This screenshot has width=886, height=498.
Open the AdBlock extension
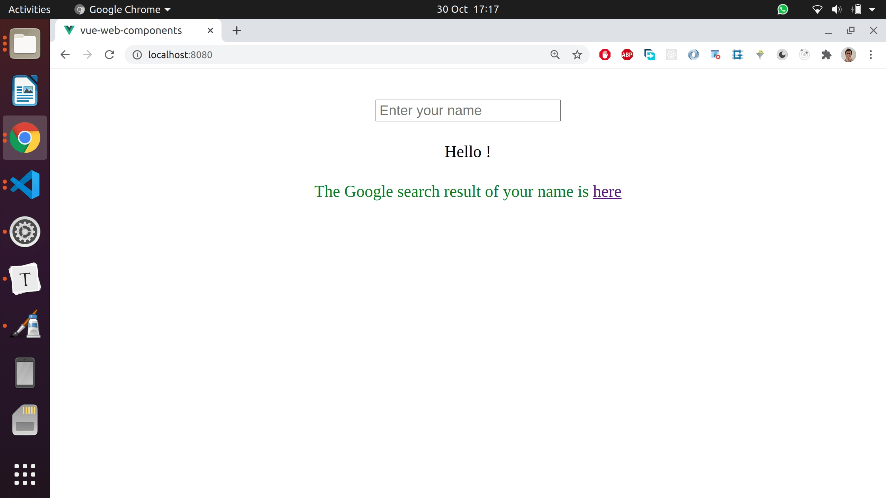click(x=605, y=55)
